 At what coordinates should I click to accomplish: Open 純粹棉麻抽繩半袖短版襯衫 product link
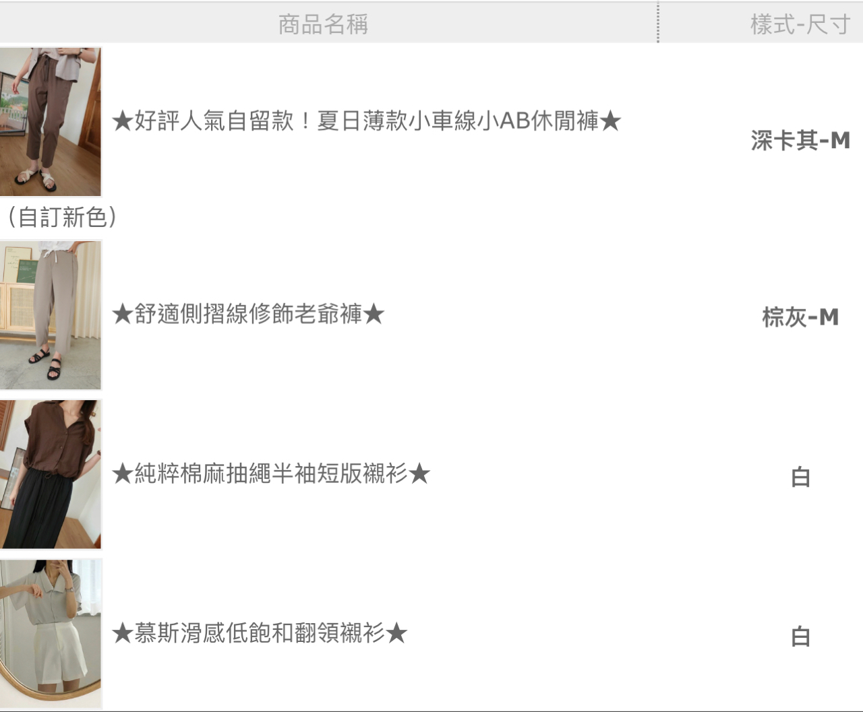tap(270, 474)
